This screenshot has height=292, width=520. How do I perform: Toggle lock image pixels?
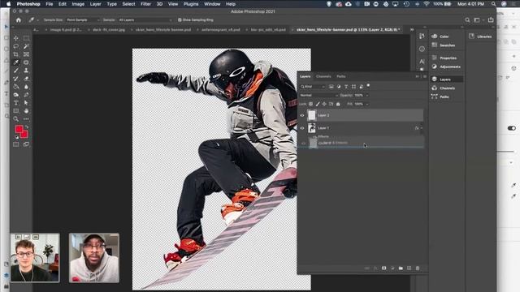(318, 104)
